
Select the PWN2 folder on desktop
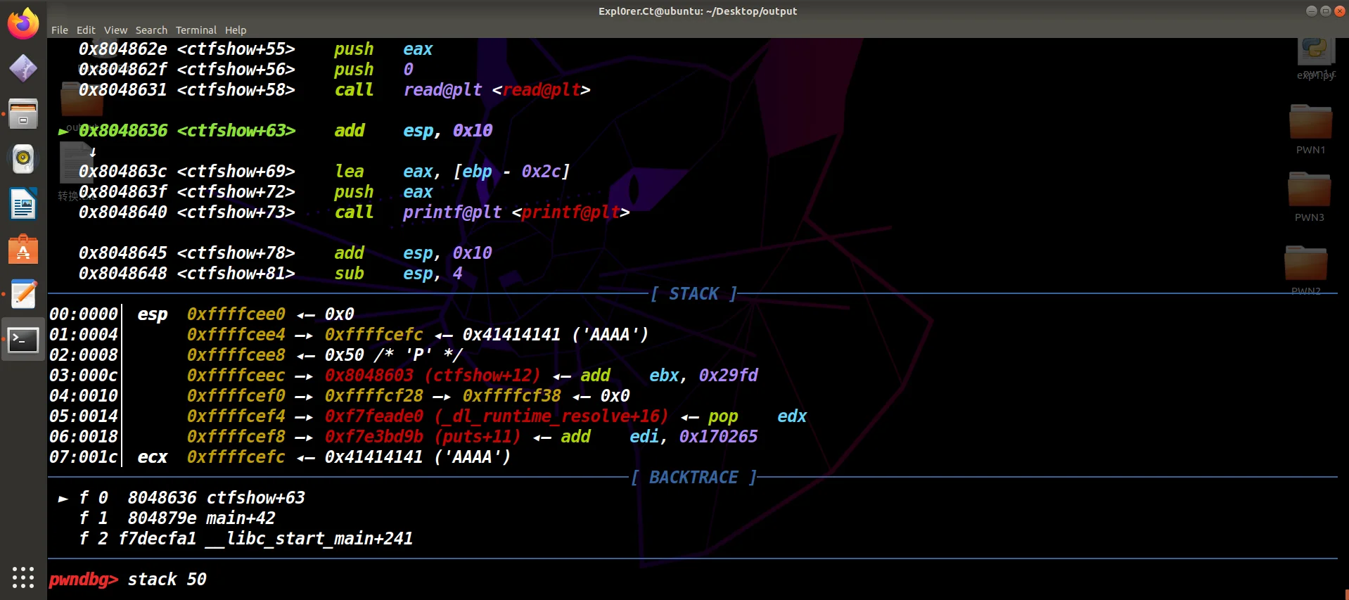click(1305, 265)
